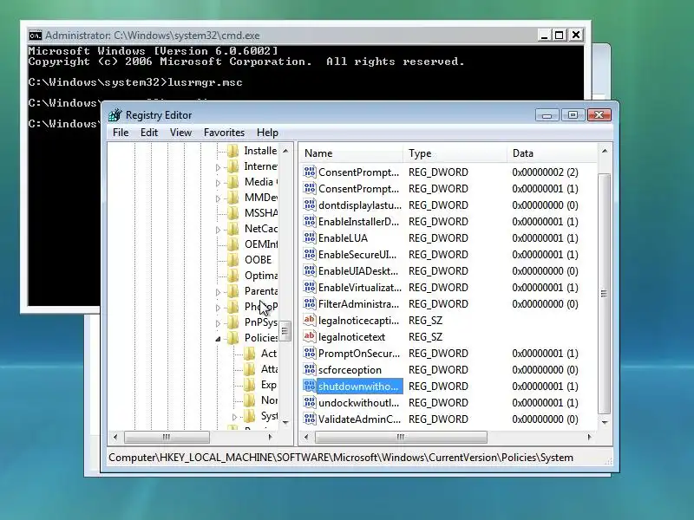
Task: Click the string icon of legalnoticetext value
Action: tap(310, 336)
